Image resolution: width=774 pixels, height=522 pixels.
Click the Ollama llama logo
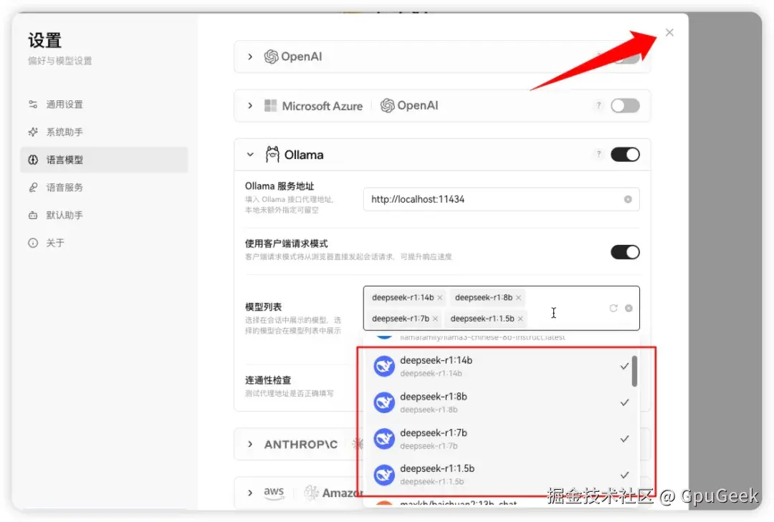coord(272,155)
